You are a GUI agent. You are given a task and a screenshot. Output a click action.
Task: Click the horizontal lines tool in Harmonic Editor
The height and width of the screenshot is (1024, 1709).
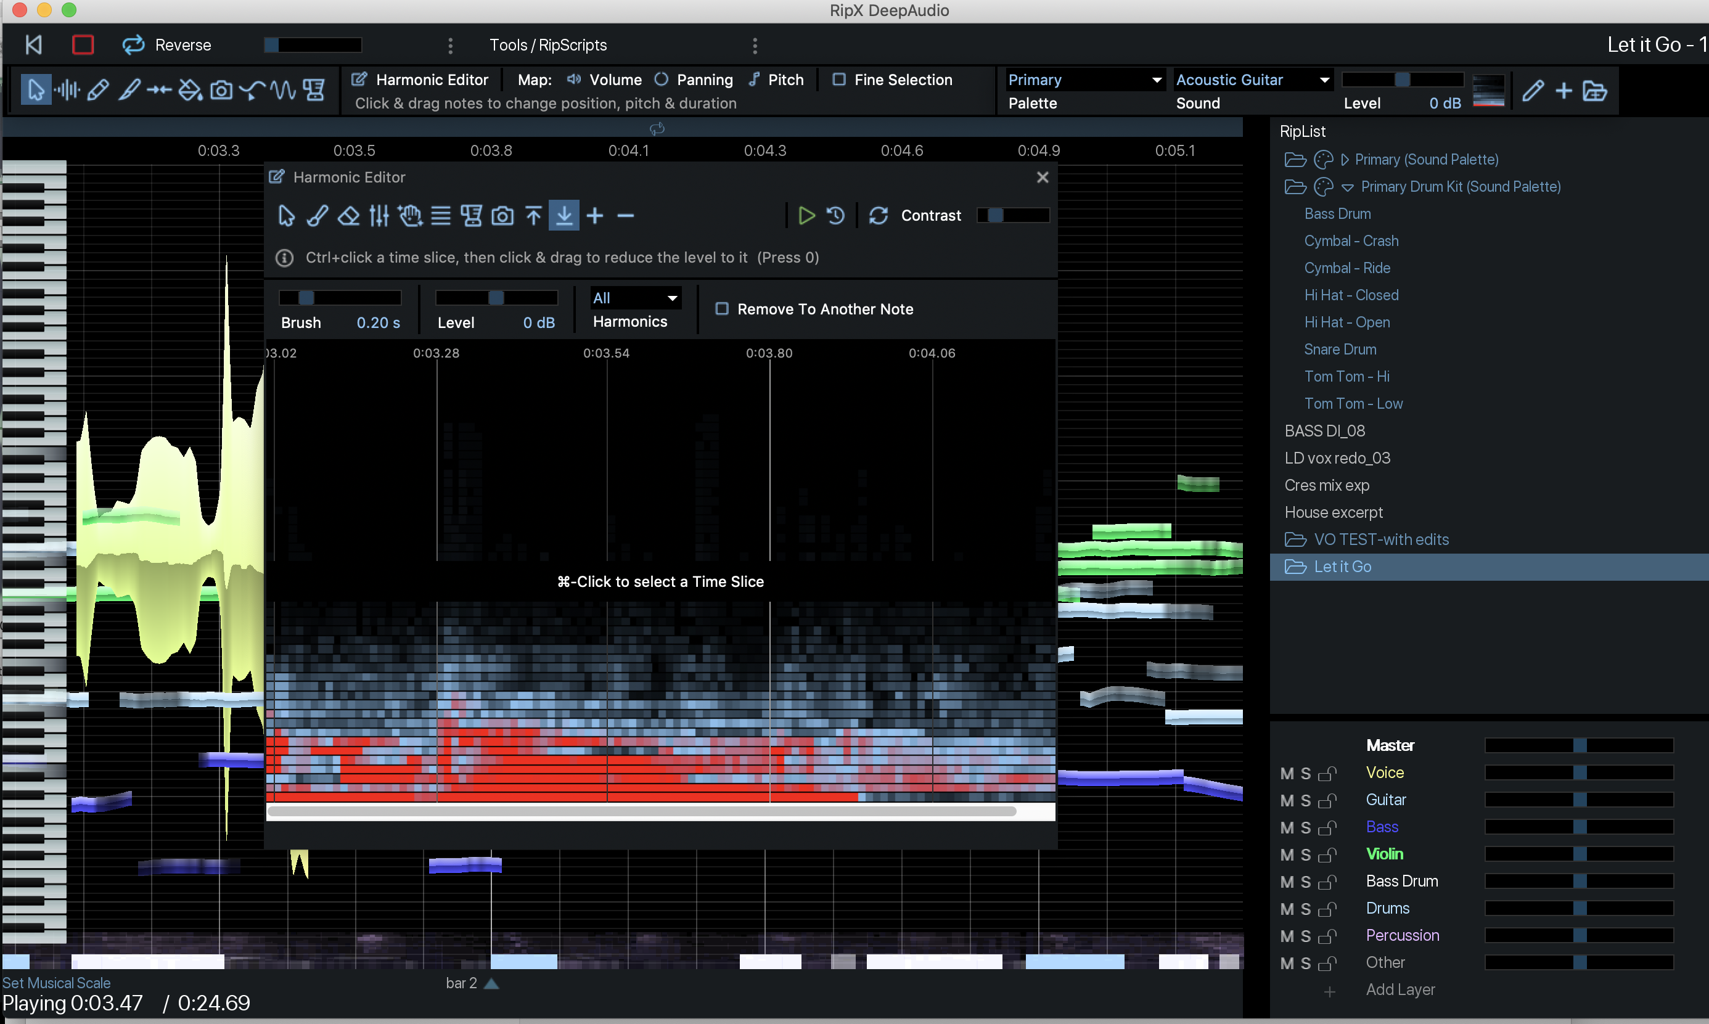[x=441, y=216]
